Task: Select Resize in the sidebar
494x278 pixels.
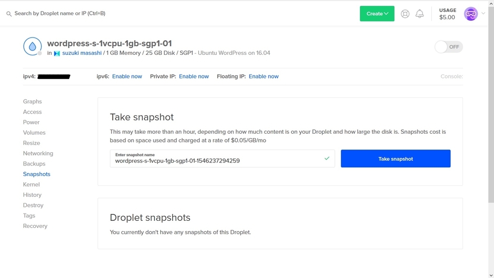Action: 31,143
